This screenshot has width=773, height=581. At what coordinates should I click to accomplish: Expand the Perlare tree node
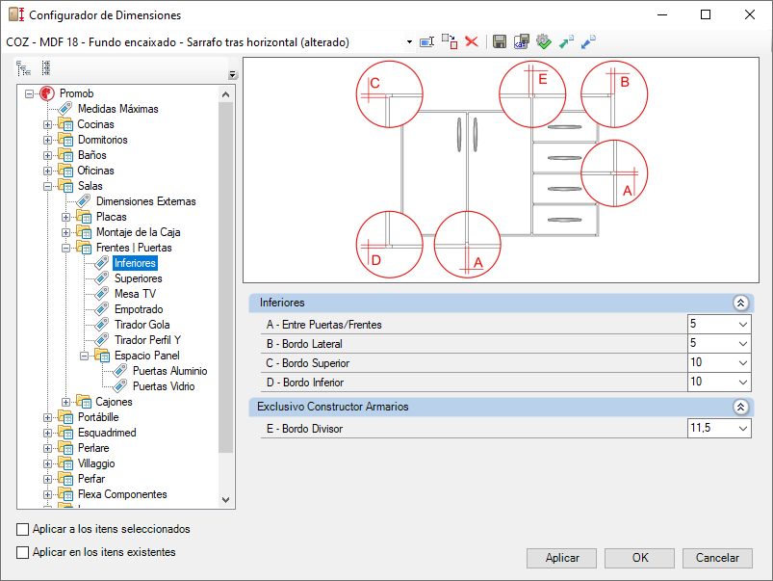(47, 448)
